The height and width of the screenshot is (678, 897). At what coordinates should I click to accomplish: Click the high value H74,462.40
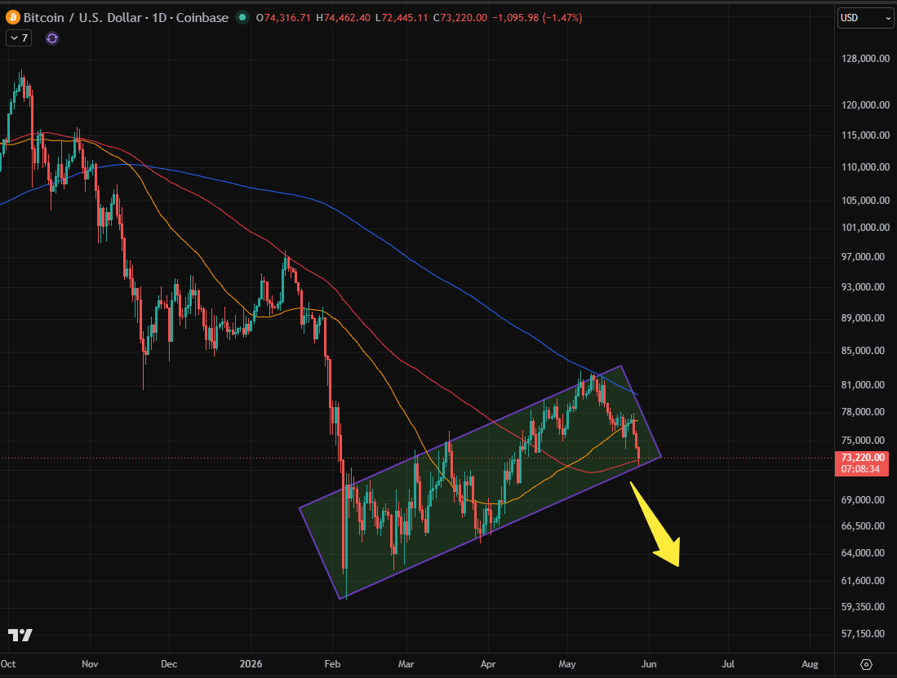click(x=344, y=18)
